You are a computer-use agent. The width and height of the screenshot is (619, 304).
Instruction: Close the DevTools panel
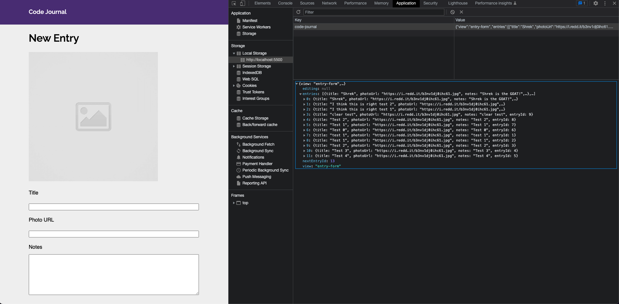(x=614, y=3)
